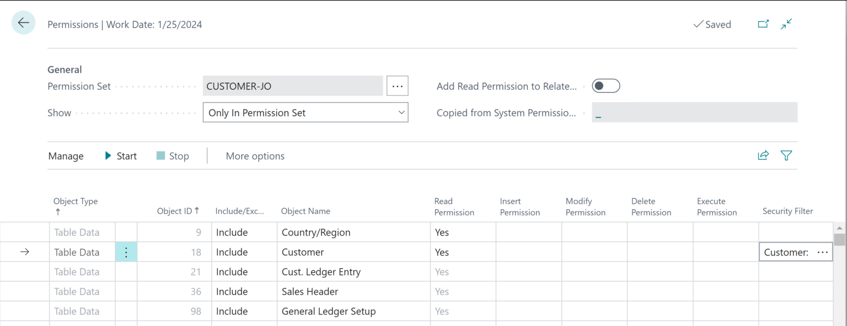This screenshot has height=326, width=847.
Task: Click the Start action label
Action: tap(126, 156)
